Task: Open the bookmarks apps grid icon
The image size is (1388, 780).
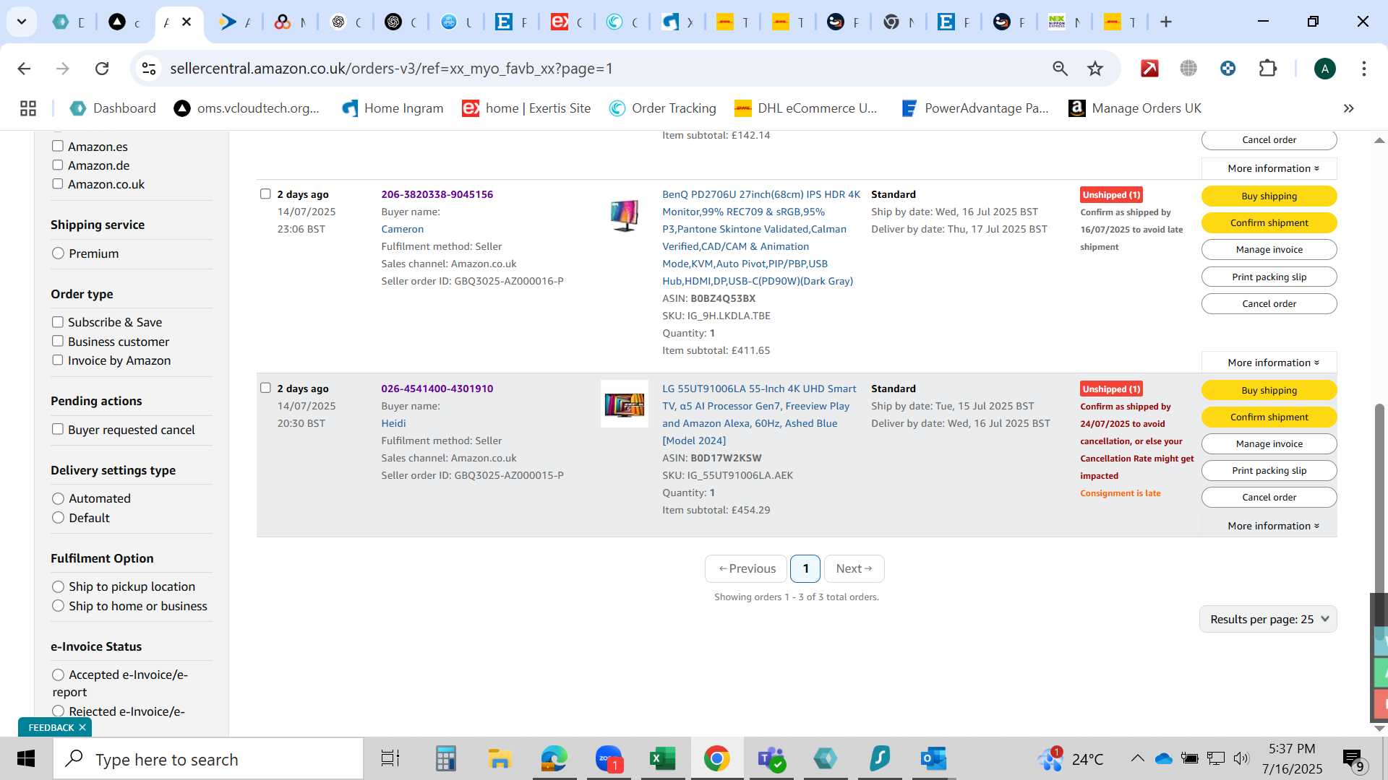Action: (x=28, y=108)
